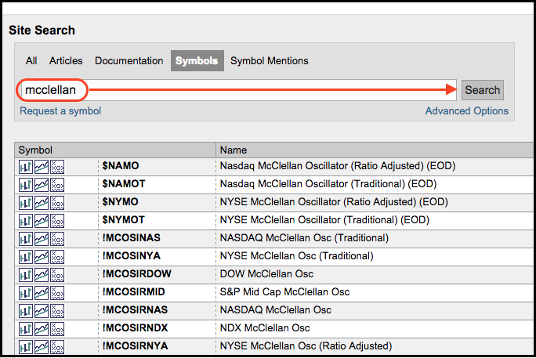Select the $NAMOT symbol text

124,184
